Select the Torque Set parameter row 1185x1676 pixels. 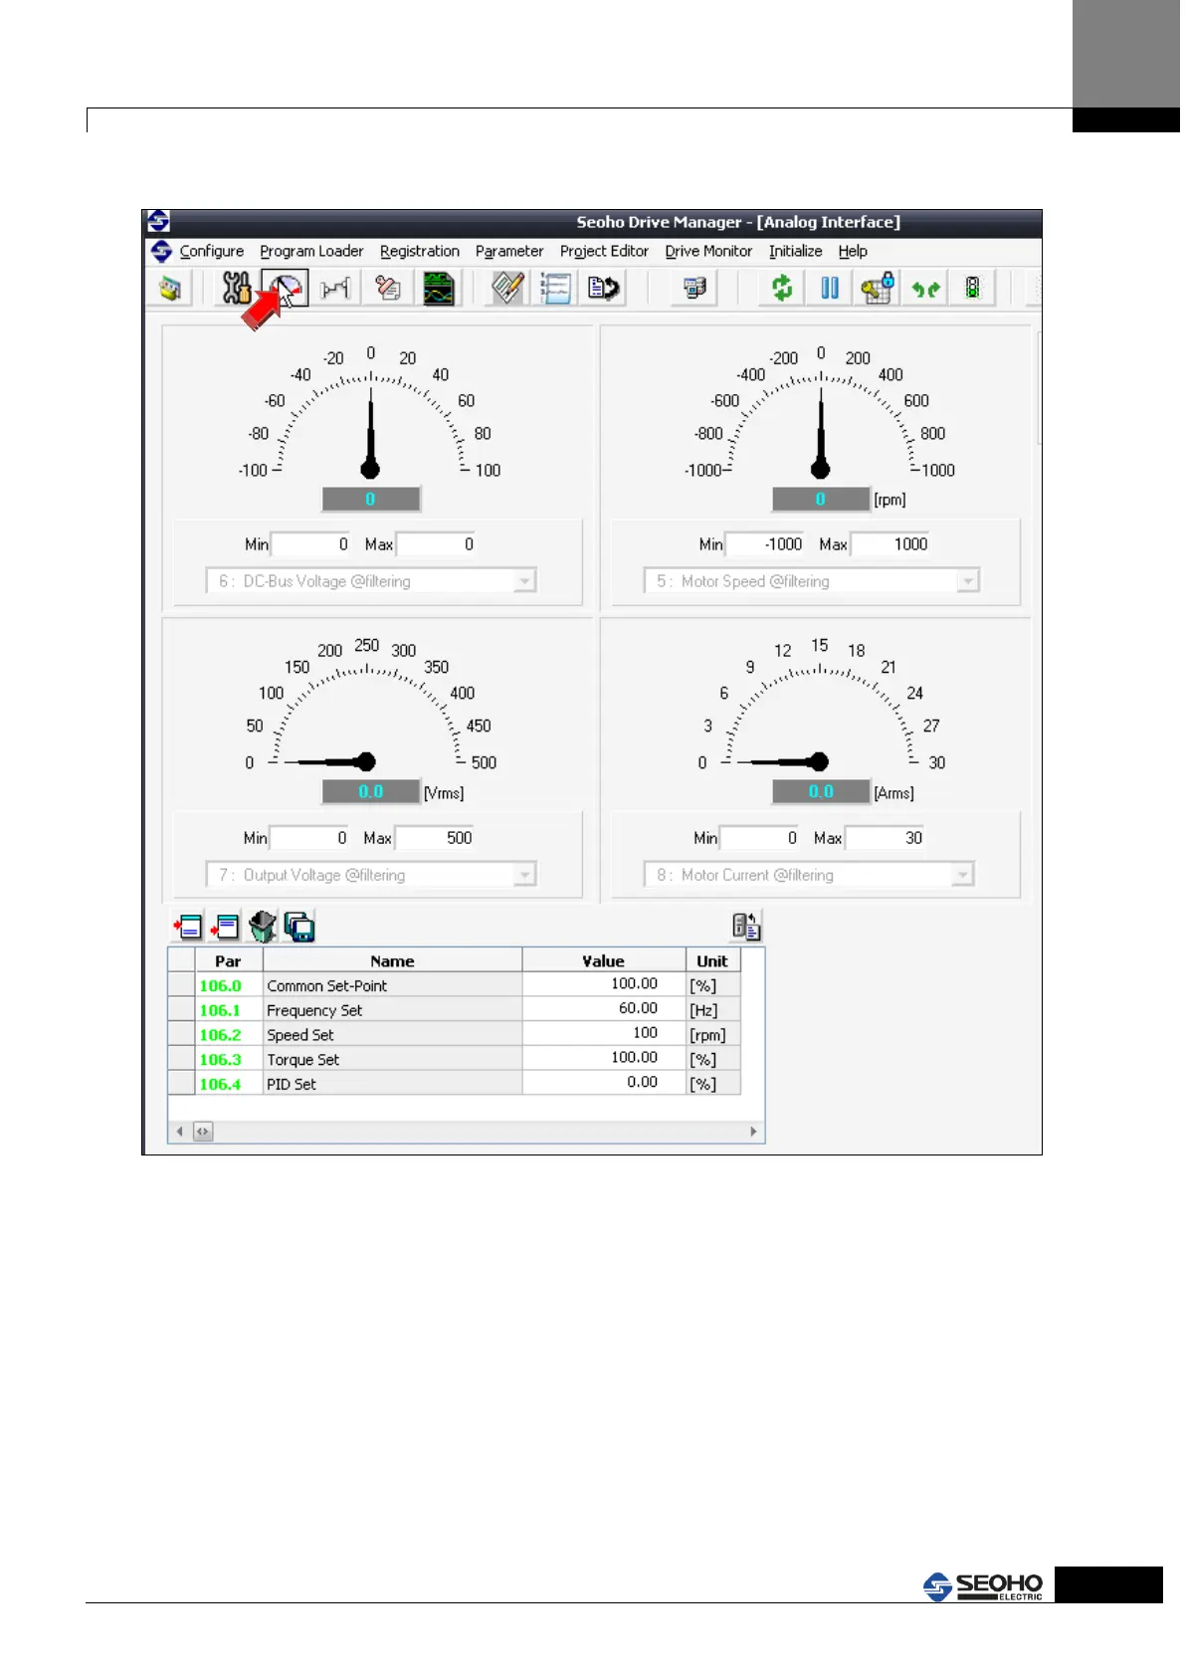302,1060
